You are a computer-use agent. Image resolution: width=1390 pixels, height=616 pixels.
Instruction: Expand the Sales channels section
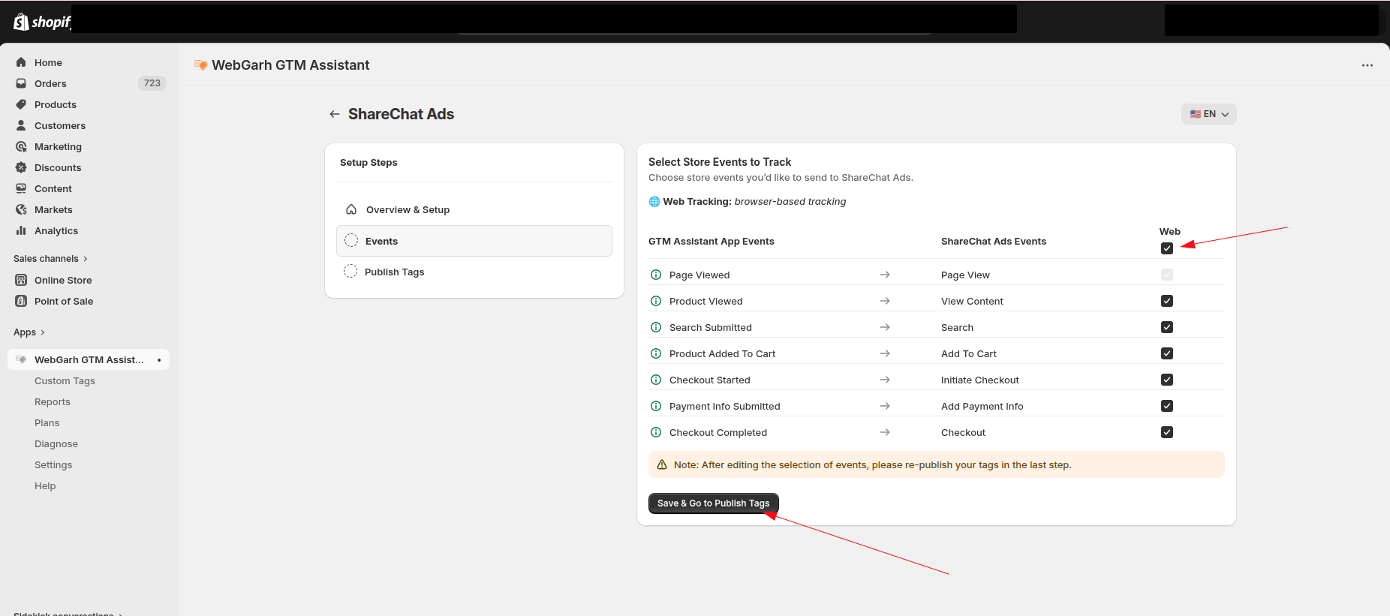click(x=51, y=259)
